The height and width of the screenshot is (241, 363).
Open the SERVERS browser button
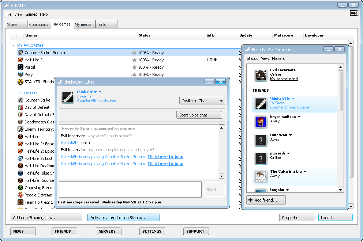pos(109,231)
